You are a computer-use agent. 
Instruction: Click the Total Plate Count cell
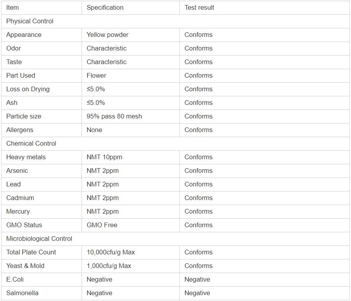(31, 252)
